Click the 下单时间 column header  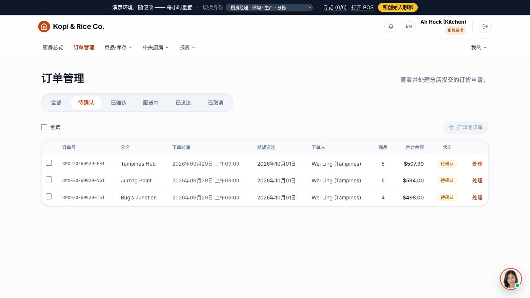pyautogui.click(x=181, y=147)
